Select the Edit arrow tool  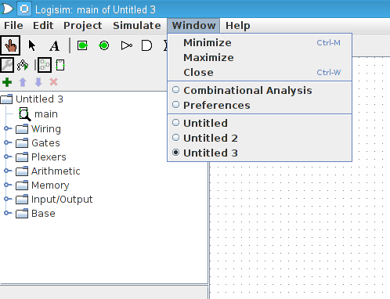(x=32, y=45)
